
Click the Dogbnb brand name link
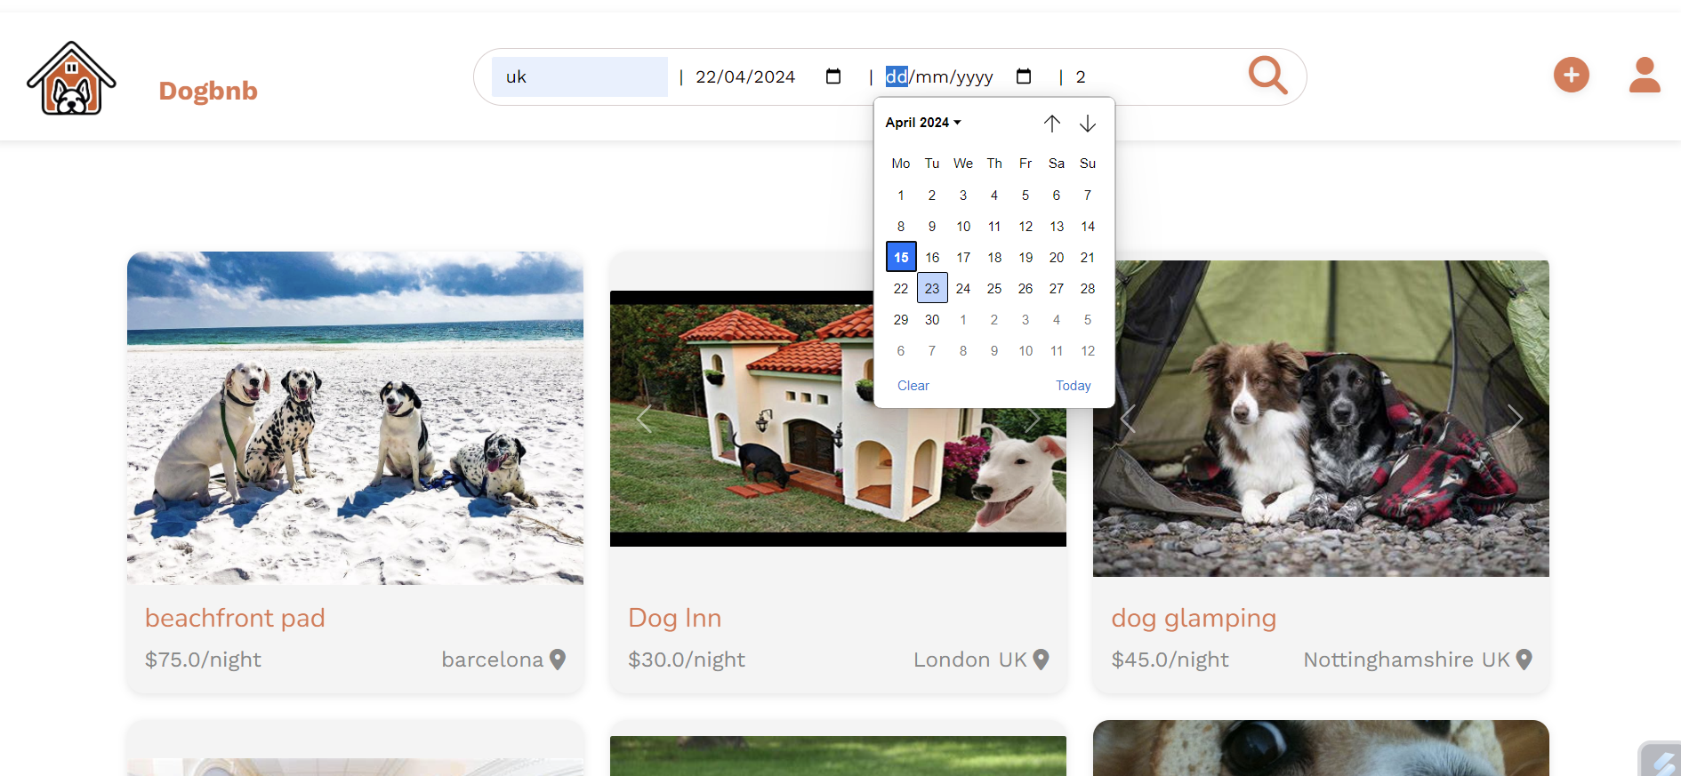coord(208,91)
